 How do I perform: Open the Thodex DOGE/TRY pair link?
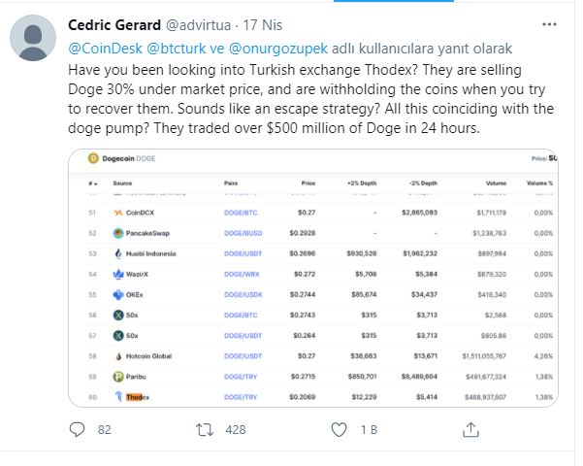click(x=241, y=397)
